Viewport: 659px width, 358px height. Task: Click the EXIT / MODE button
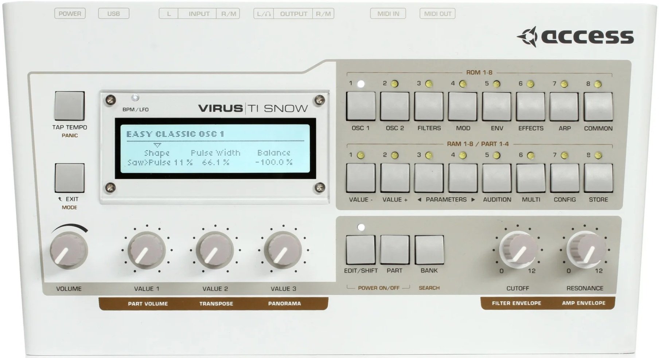click(x=69, y=178)
